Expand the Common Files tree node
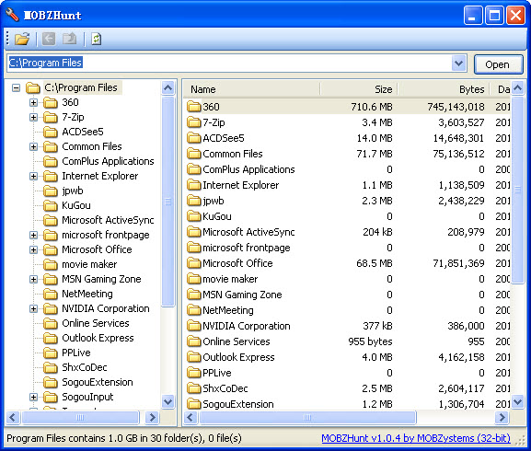Image resolution: width=531 pixels, height=451 pixels. click(x=33, y=146)
